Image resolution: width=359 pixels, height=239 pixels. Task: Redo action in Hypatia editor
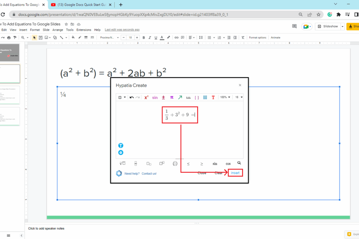point(137,98)
